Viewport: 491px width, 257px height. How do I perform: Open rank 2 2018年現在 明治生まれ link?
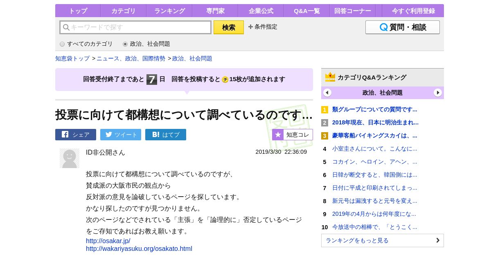point(375,122)
